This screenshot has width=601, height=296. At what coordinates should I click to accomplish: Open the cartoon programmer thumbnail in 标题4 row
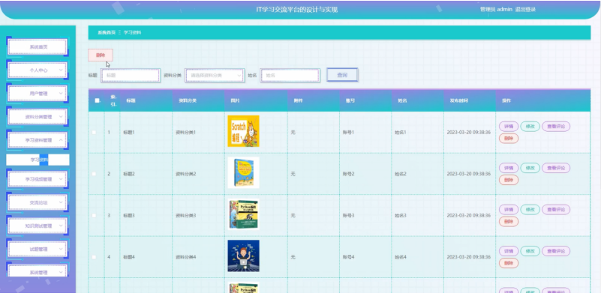(x=243, y=256)
